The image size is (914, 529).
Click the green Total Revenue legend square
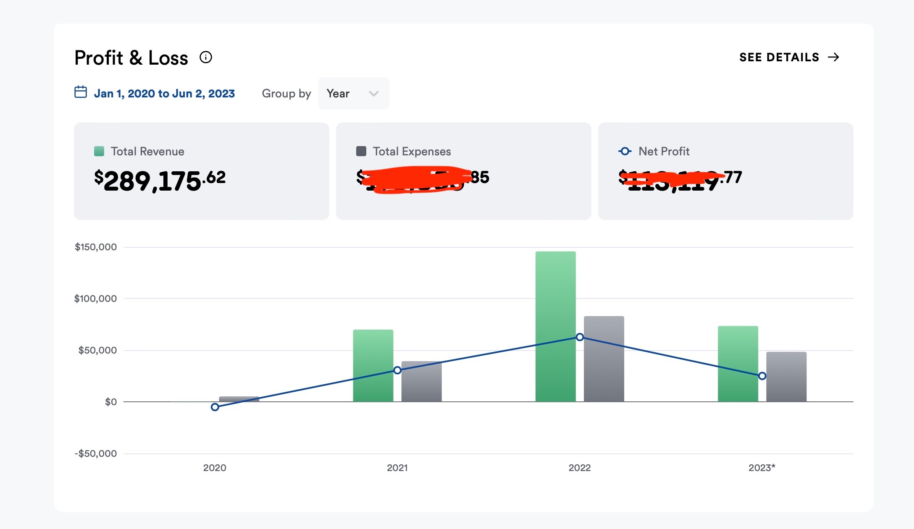pos(99,151)
